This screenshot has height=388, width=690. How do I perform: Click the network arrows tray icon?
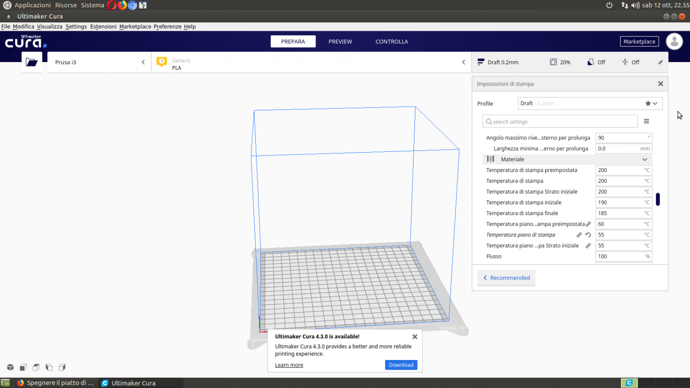click(625, 5)
